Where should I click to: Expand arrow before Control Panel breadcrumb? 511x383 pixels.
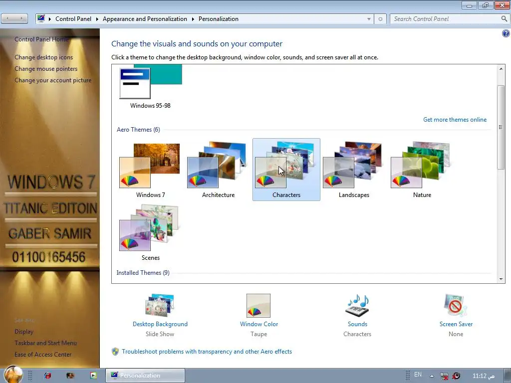point(50,19)
